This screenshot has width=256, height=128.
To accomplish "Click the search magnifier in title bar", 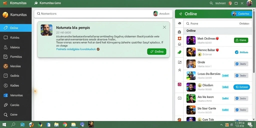I will point(211,3).
